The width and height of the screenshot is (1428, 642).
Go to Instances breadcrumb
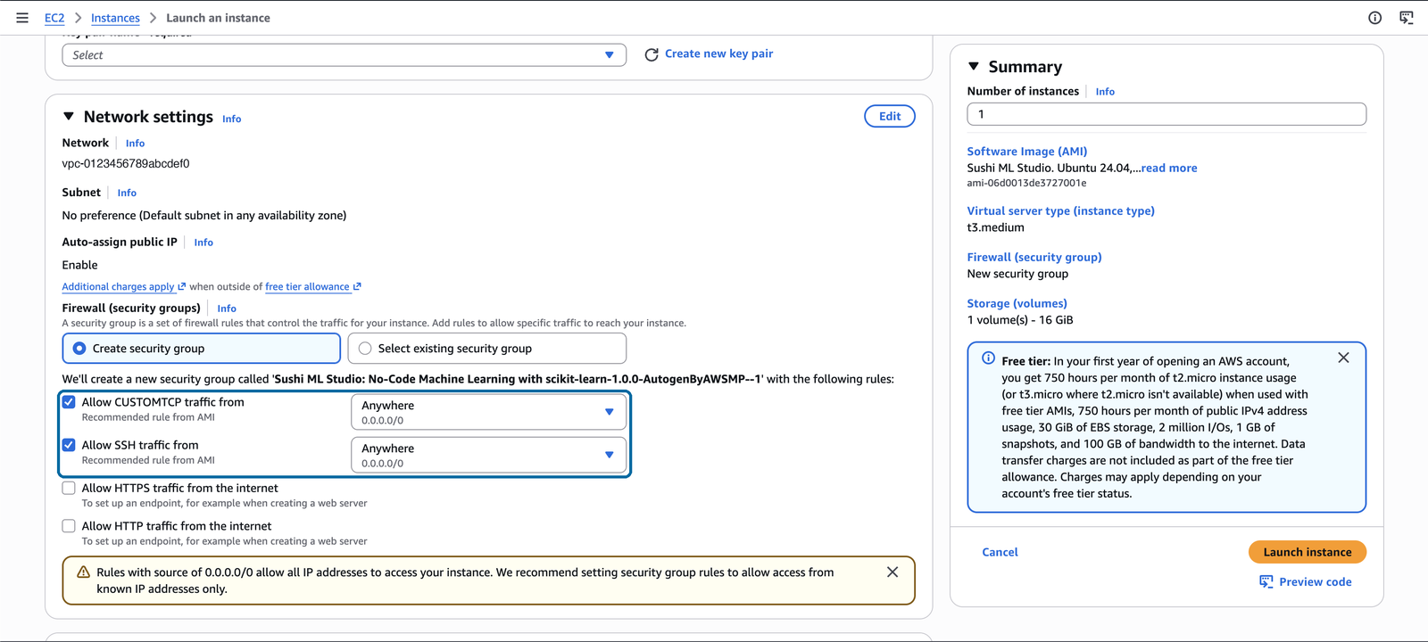(115, 18)
